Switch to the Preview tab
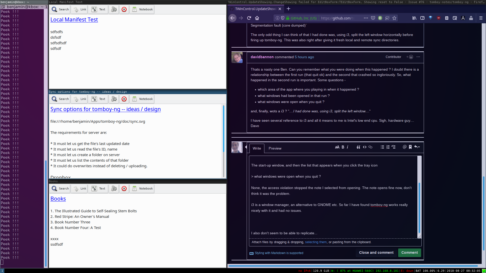The image size is (486, 273). (x=275, y=148)
